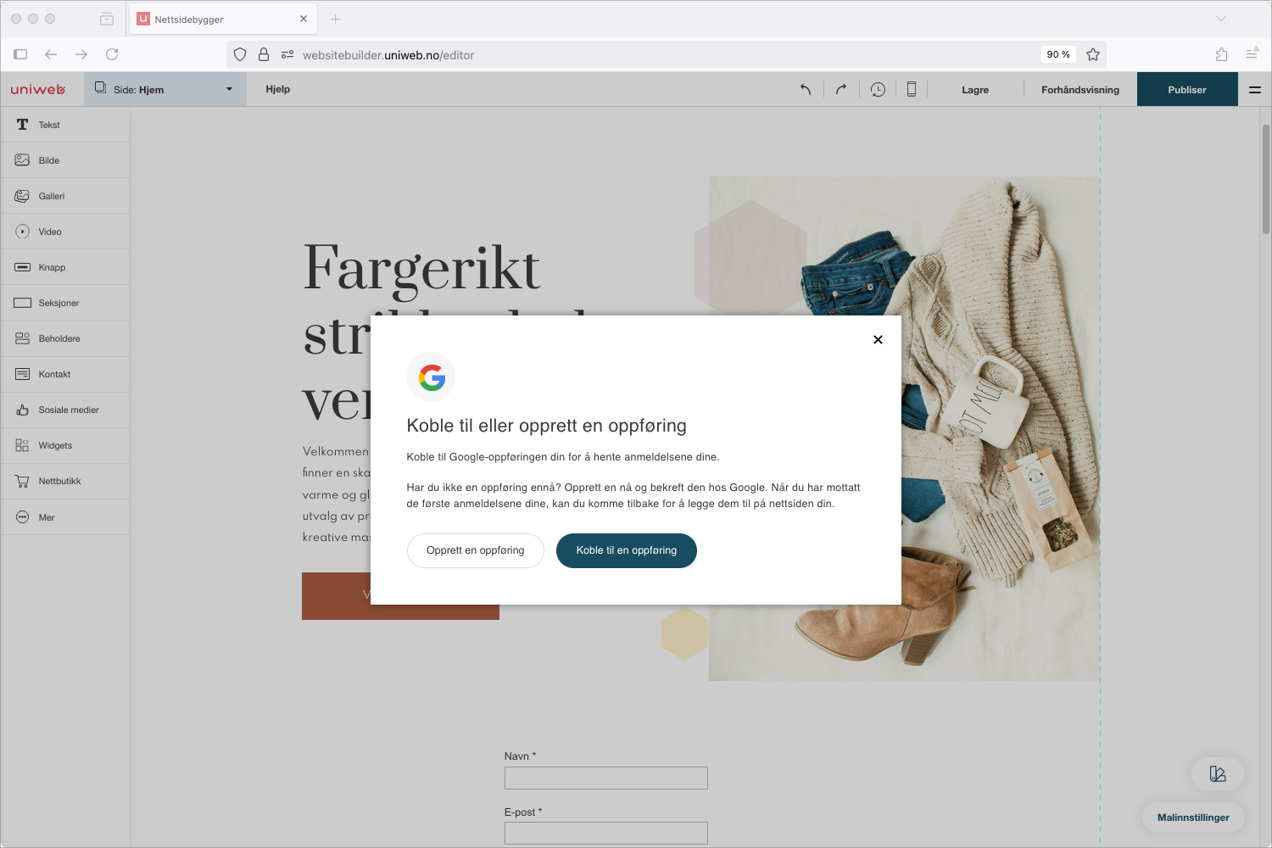List all tabs with chevron
Image resolution: width=1272 pixels, height=848 pixels.
coord(1221,19)
